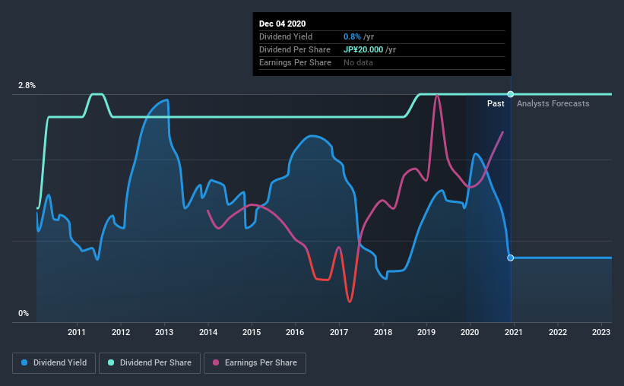
Task: Click the 2012 x-axis label
Action: click(x=121, y=332)
